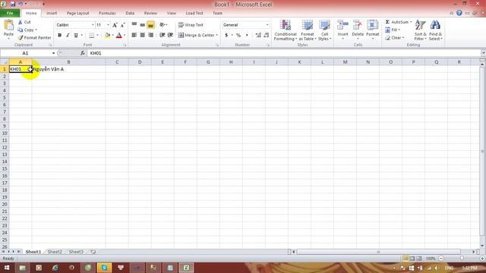The width and height of the screenshot is (486, 273).
Task: Open Conditional Formatting menu
Action: (286, 30)
